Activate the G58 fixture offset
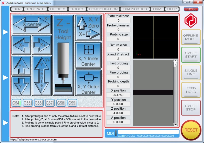The width and height of the screenshot is (204, 143). tap(61, 103)
